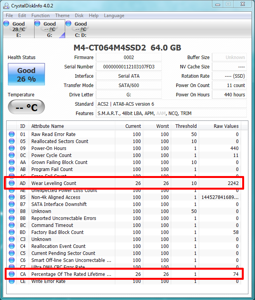This screenshot has height=300, width=255.
Task: Click the Attribute Name column header
Action: pos(72,126)
